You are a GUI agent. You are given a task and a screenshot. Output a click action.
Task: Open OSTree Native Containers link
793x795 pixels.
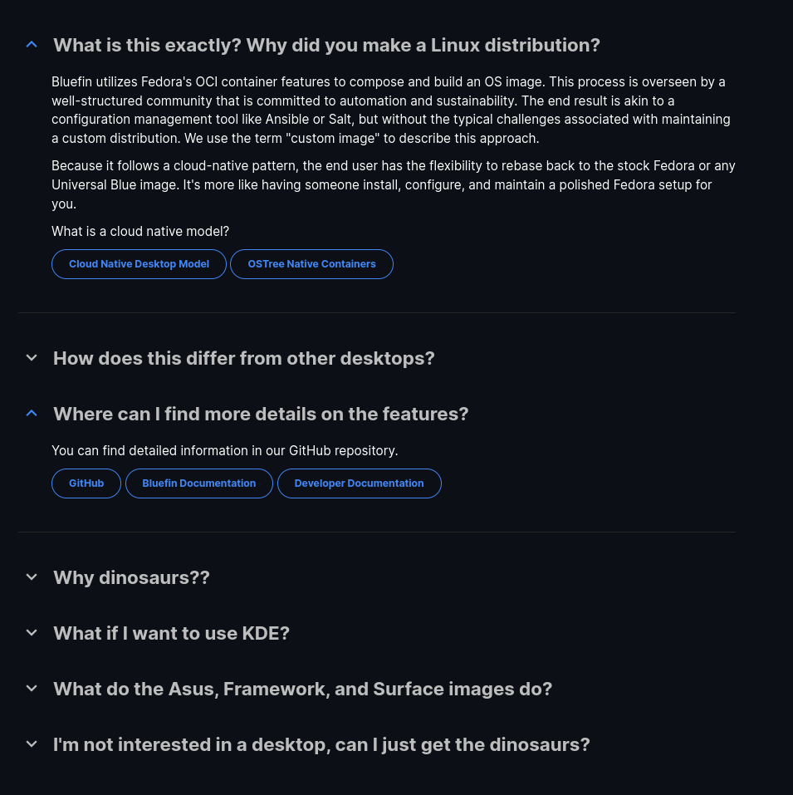tap(311, 264)
